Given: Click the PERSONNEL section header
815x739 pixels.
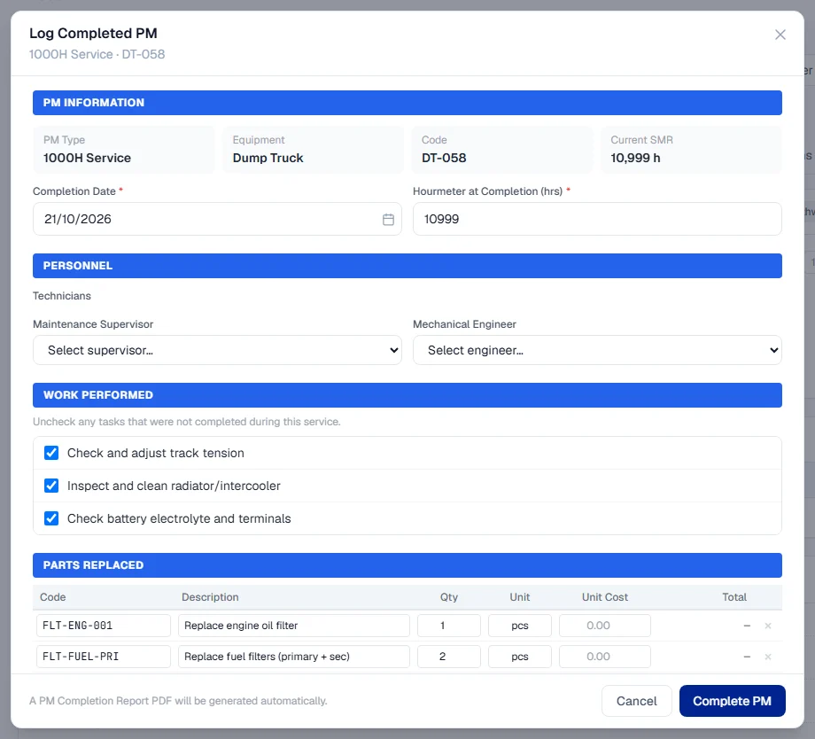Looking at the screenshot, I should click(x=407, y=266).
